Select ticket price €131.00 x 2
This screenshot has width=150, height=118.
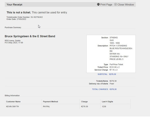point(115,67)
